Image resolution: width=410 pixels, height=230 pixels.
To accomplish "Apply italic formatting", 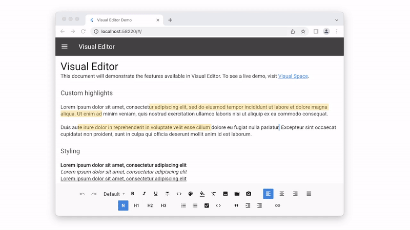I will tap(144, 194).
